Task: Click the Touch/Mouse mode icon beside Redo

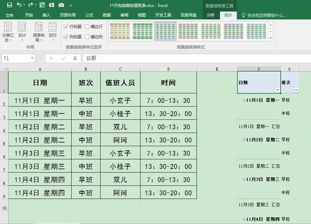Action: 42,5
